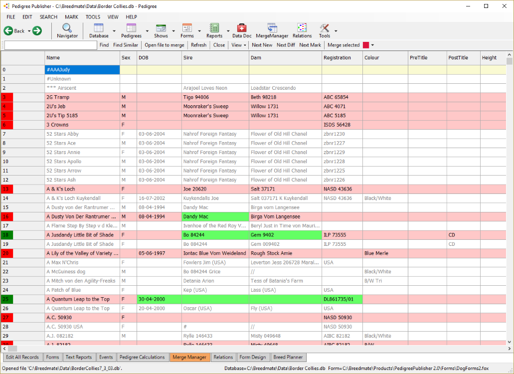Click the Name column header
514x374 pixels.
pos(82,58)
